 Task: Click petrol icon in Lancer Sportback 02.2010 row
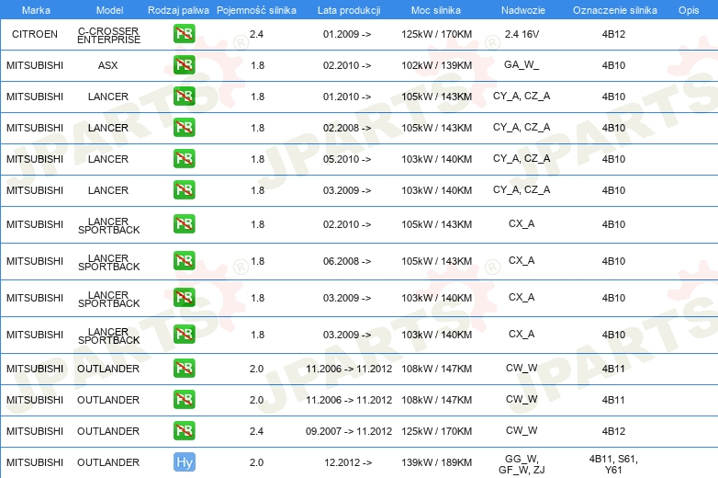(x=184, y=224)
